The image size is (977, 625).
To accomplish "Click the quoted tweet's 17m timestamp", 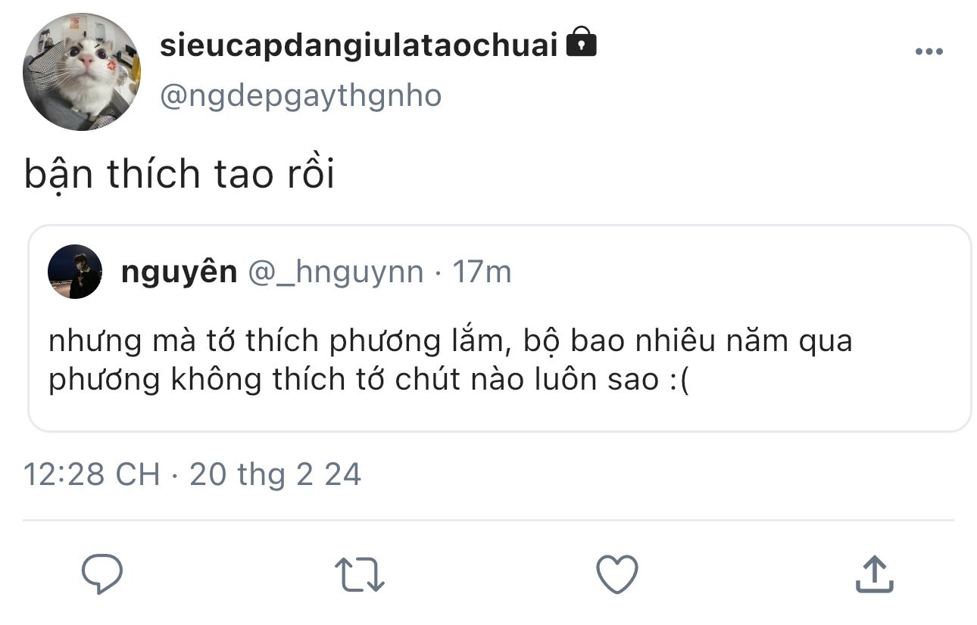I will click(482, 272).
